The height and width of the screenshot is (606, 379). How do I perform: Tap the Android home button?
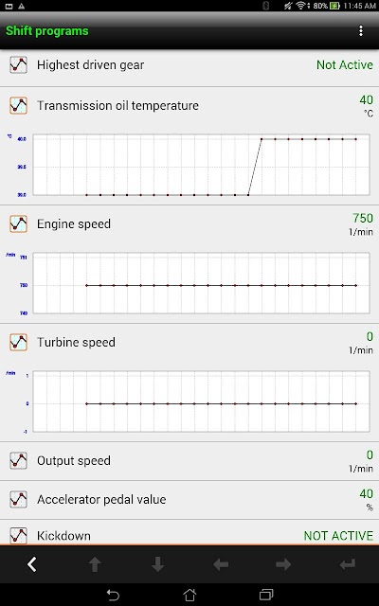tap(189, 595)
